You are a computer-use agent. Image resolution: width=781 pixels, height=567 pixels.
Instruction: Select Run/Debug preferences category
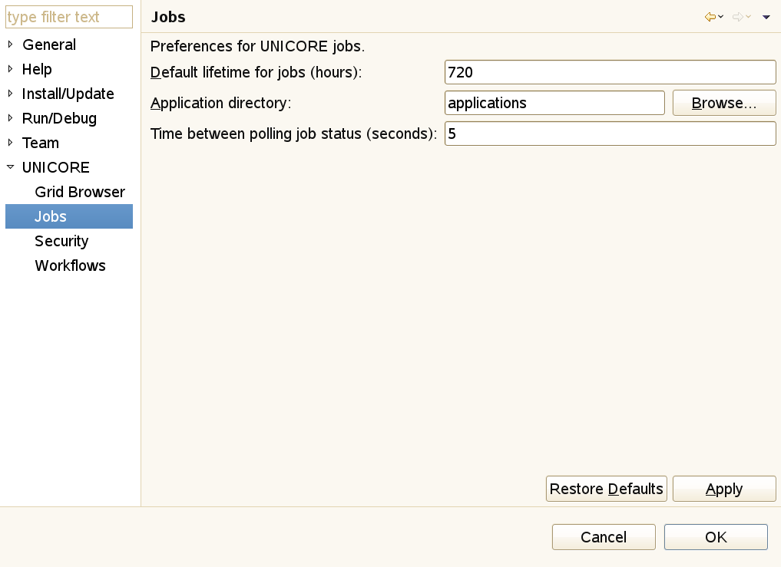[x=59, y=118]
